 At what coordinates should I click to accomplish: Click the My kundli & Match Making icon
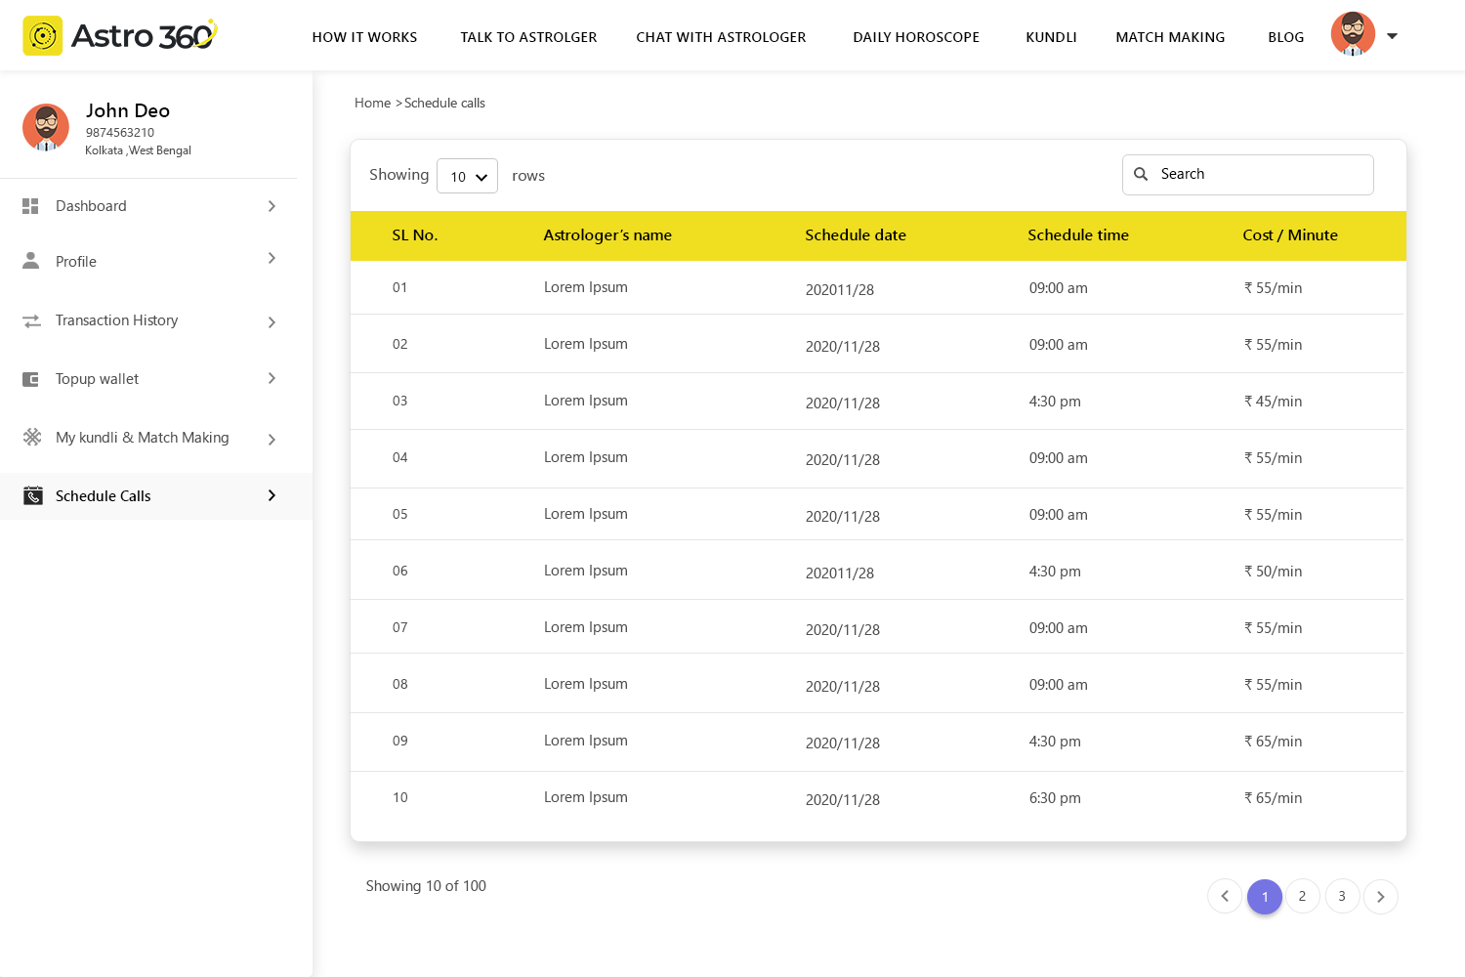click(x=32, y=437)
